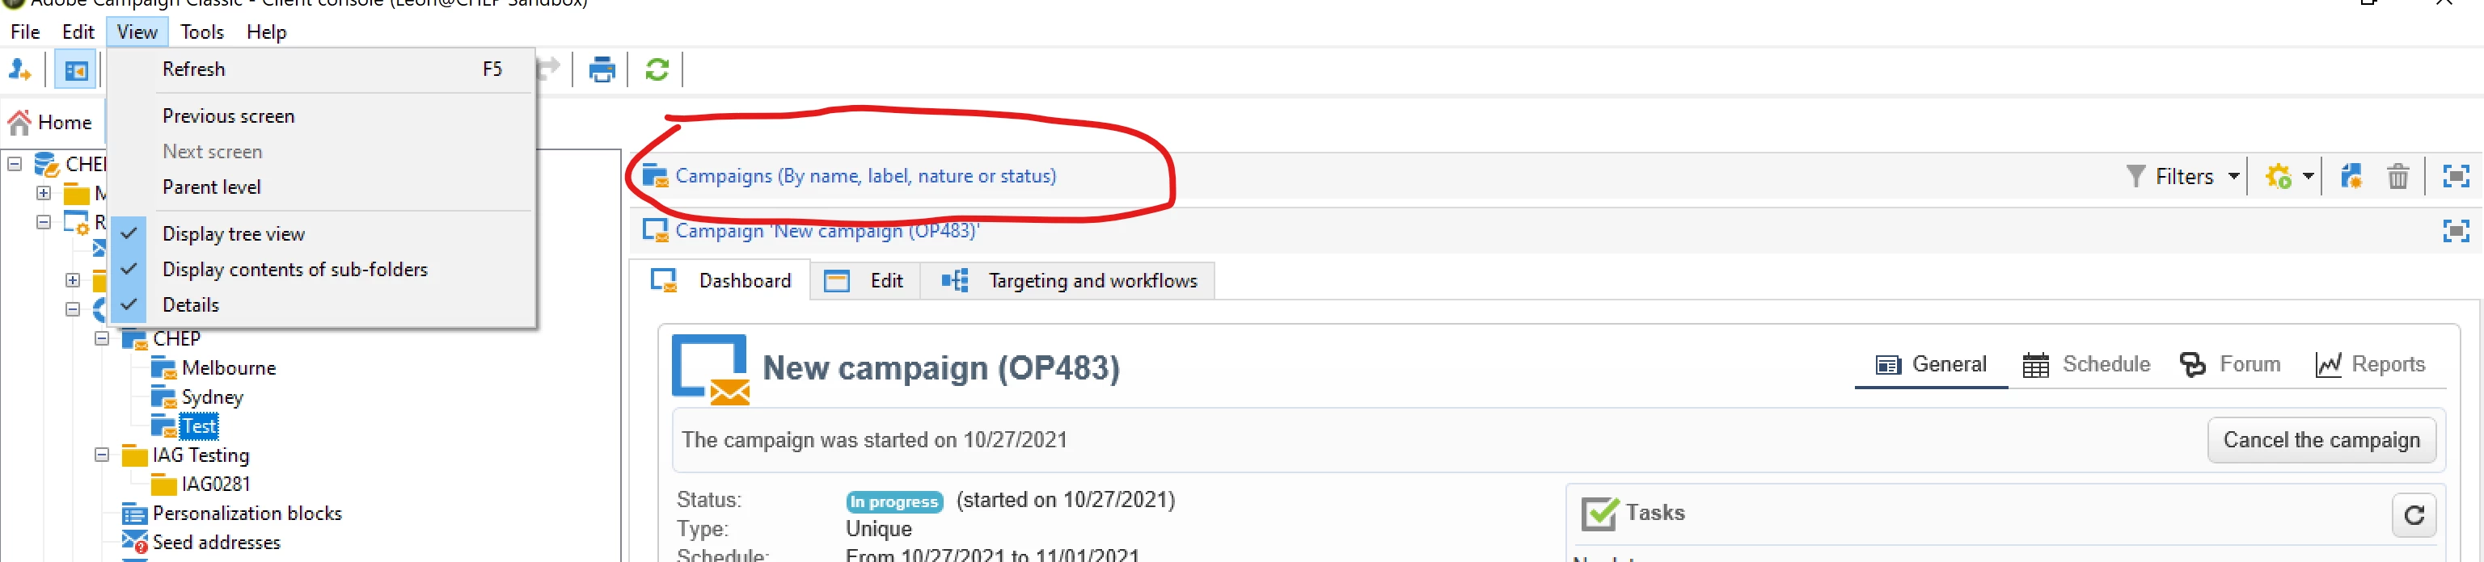
Task: Select the Melbourne folder
Action: (x=229, y=367)
